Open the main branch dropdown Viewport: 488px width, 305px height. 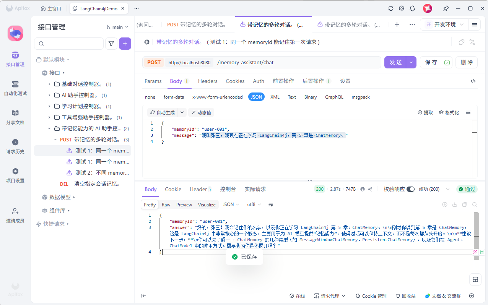(x=117, y=27)
